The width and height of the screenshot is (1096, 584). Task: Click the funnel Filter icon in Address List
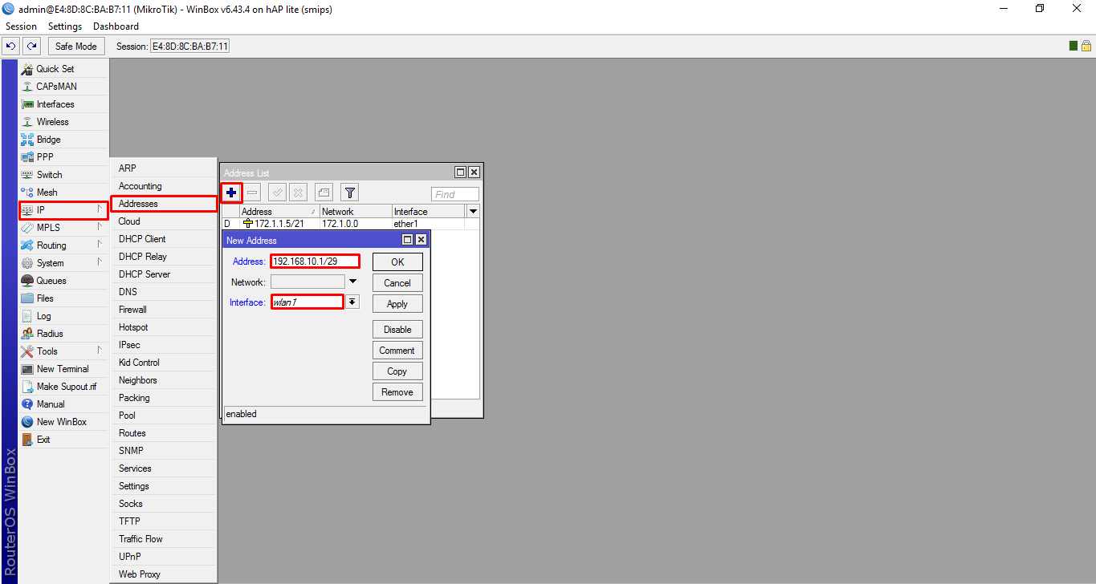tap(349, 193)
